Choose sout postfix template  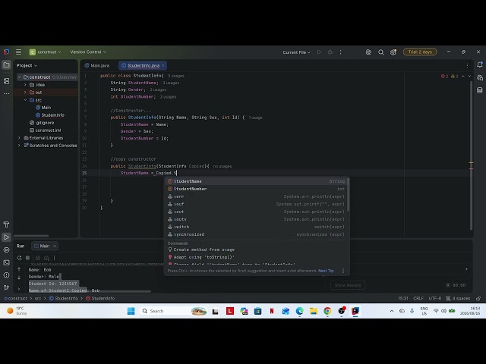(256, 212)
